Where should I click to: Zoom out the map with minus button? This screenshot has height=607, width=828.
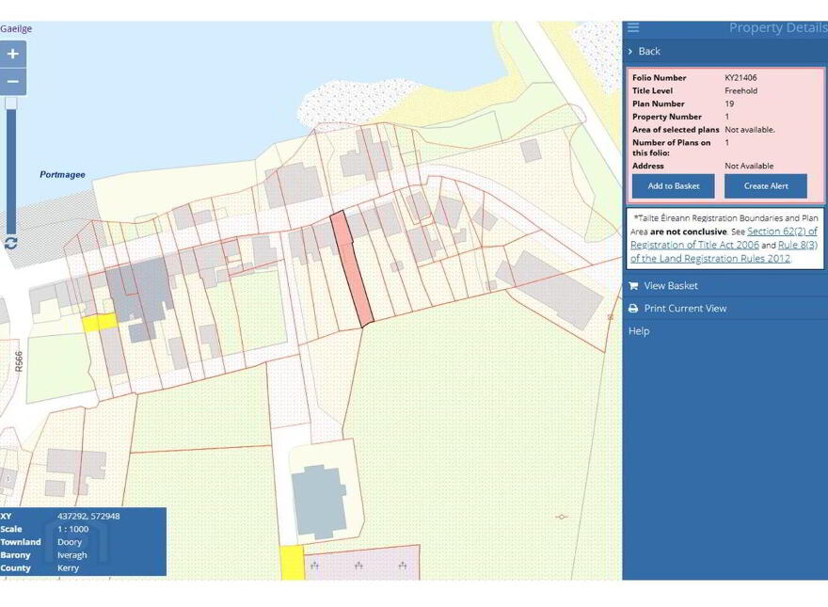[x=12, y=82]
